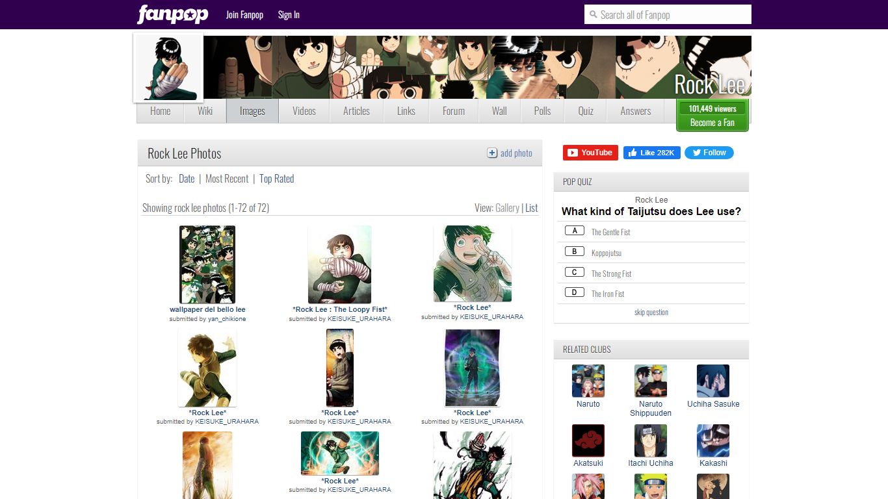Open the Kakashi club name link
Viewport: 888px width, 499px height.
(713, 463)
